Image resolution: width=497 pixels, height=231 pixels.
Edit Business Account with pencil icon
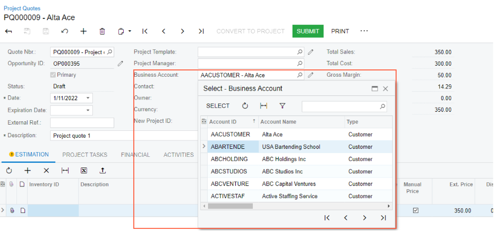[311, 75]
